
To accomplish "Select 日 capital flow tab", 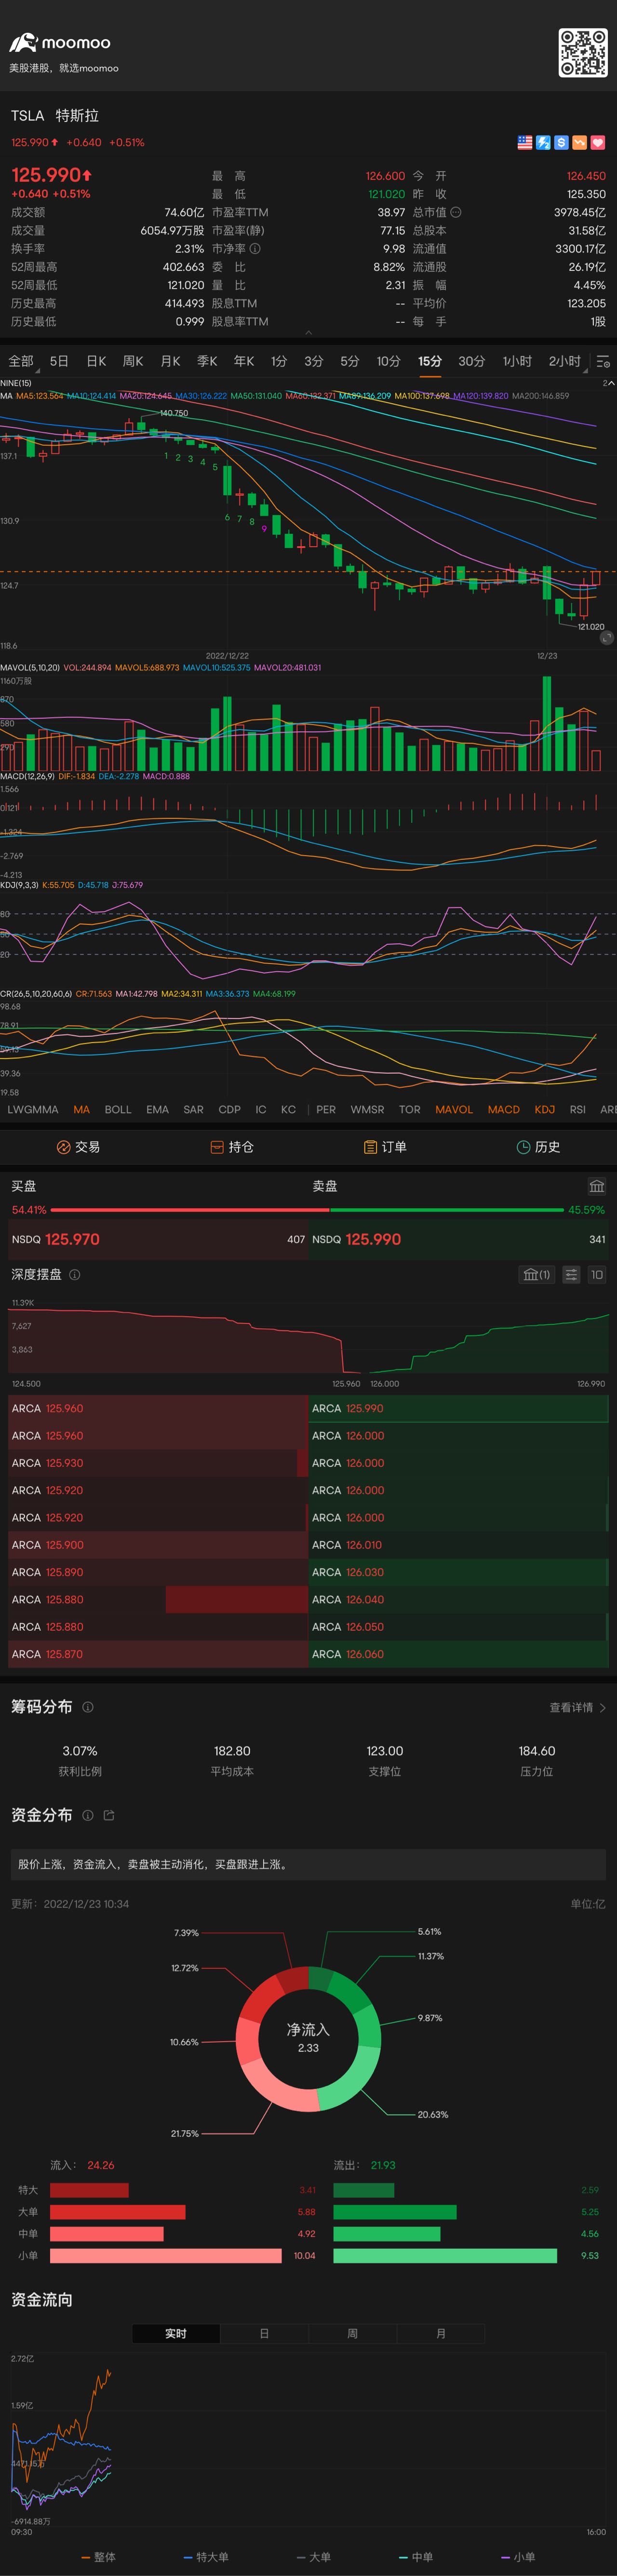I will click(x=264, y=2334).
